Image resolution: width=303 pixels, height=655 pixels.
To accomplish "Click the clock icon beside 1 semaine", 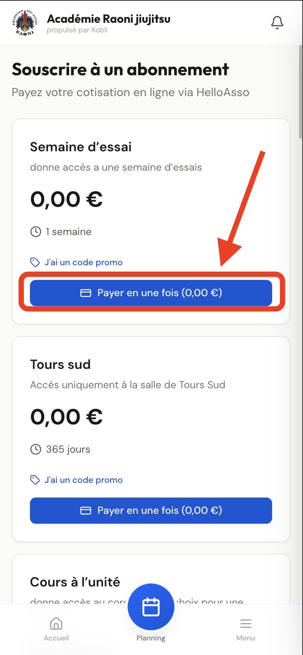I will click(36, 232).
